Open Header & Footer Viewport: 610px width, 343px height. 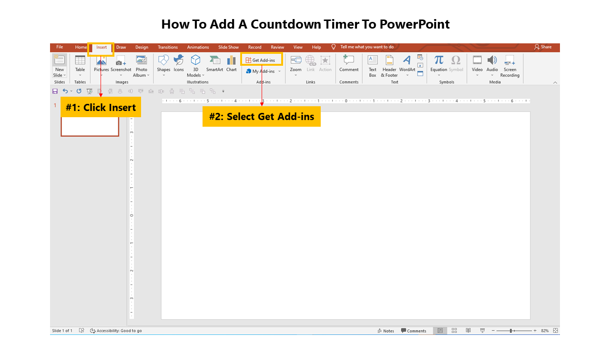point(389,66)
